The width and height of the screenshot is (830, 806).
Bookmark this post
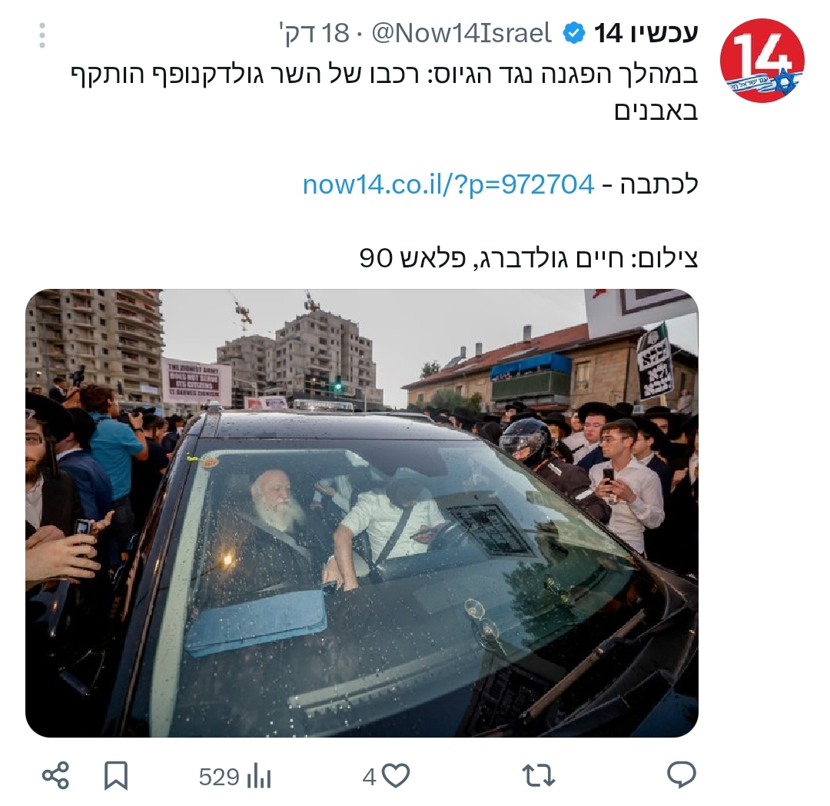(x=115, y=776)
